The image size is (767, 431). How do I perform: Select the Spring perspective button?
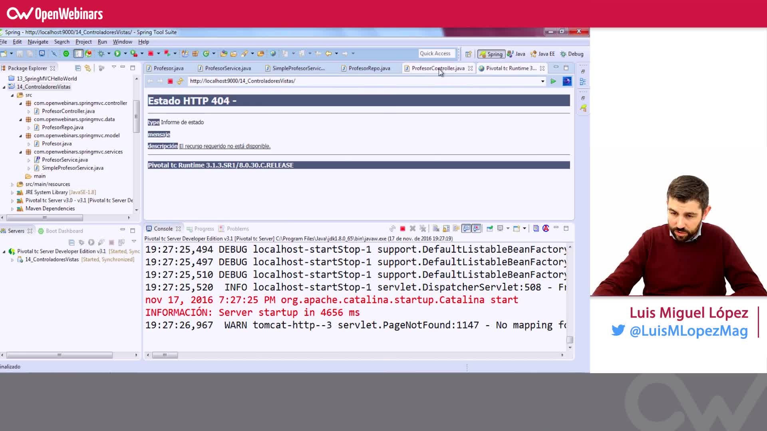point(491,54)
